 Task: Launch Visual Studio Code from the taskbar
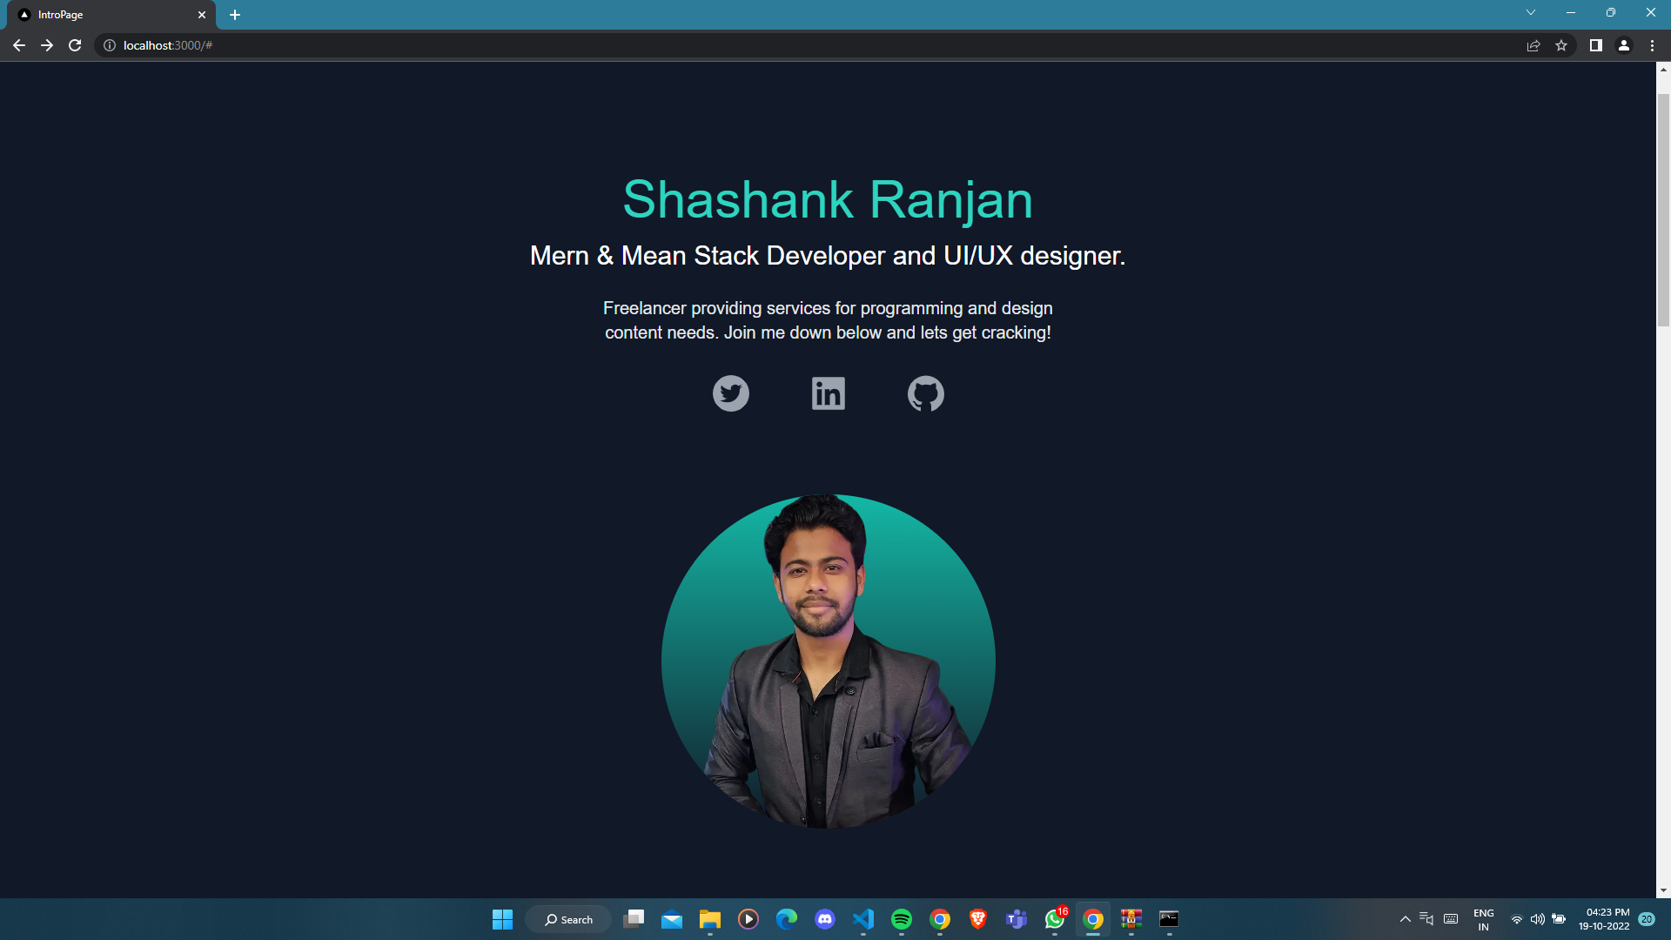point(862,919)
